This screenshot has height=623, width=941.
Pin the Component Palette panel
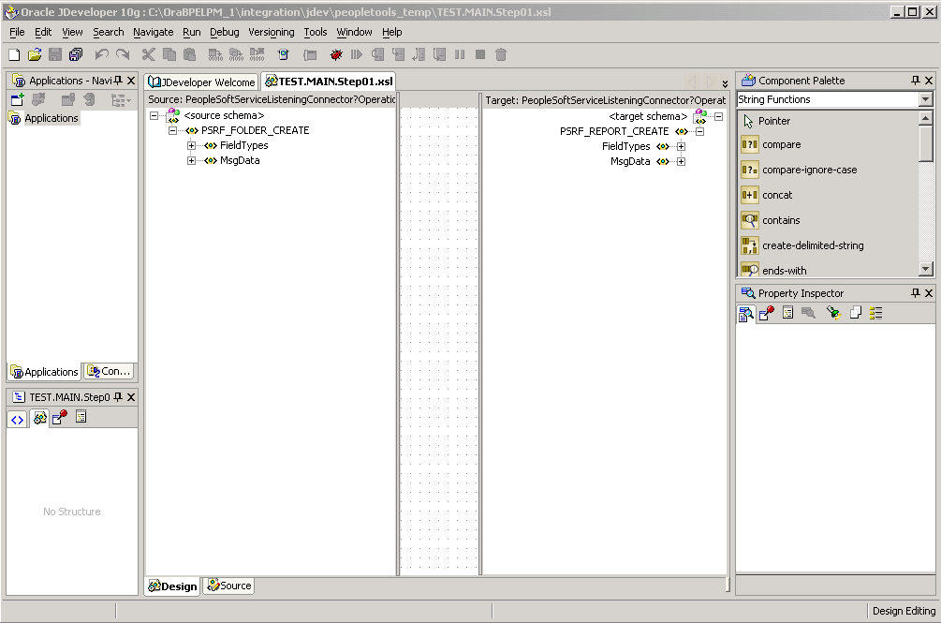916,80
